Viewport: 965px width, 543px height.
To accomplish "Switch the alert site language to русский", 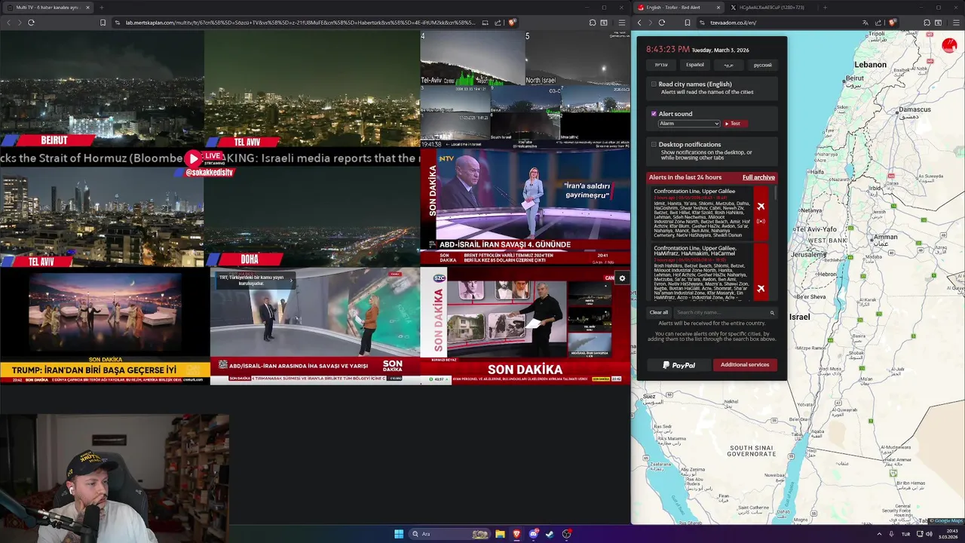I will (x=763, y=65).
